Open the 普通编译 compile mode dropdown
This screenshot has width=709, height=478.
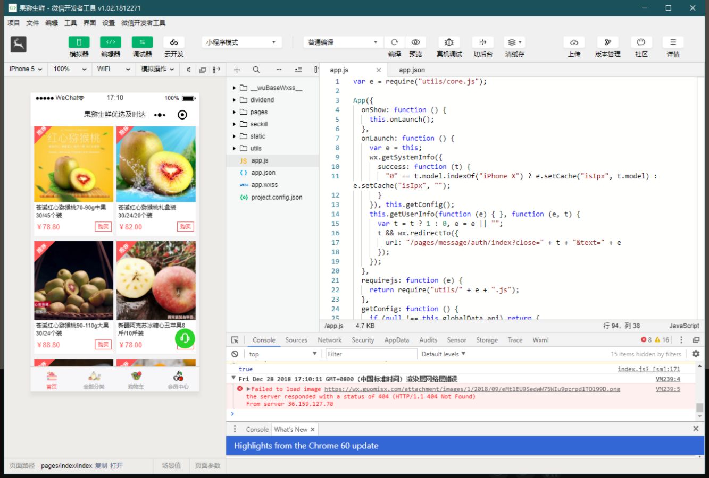point(343,42)
